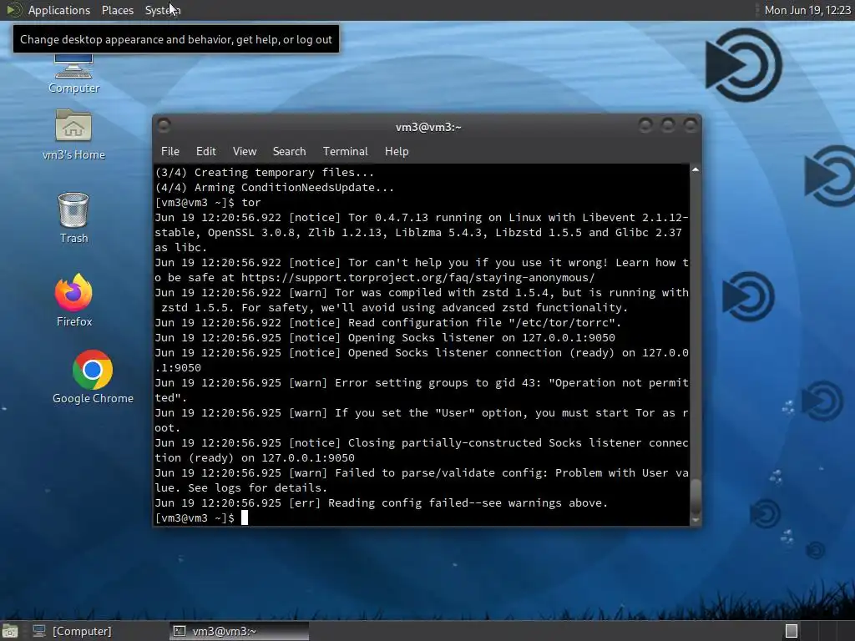Viewport: 855px width, 641px height.
Task: Open the Trash desktop icon
Action: [x=73, y=218]
